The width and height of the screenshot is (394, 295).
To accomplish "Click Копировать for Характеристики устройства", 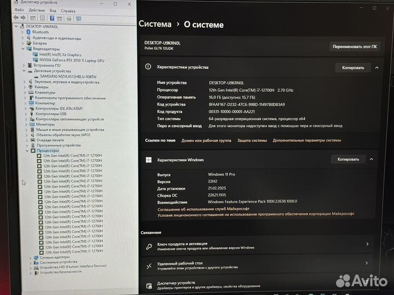I will pyautogui.click(x=353, y=68).
